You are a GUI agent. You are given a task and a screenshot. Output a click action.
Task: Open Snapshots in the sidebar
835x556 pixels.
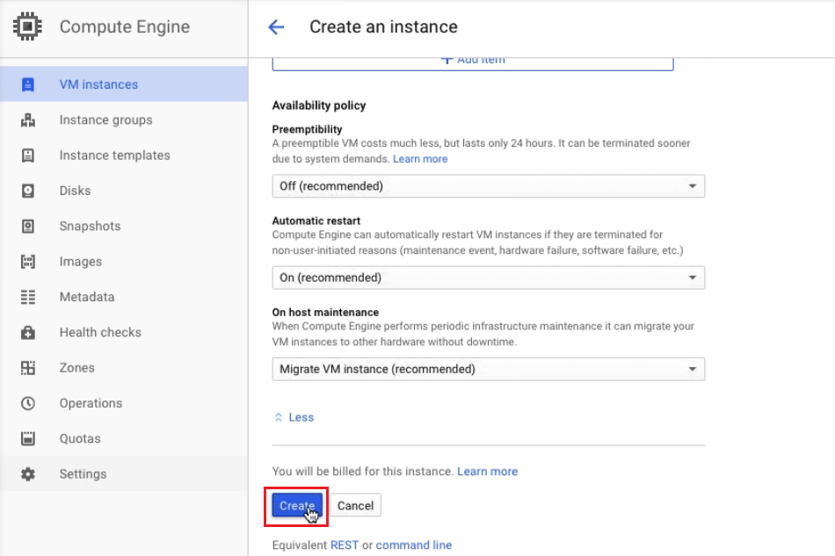pos(124,226)
